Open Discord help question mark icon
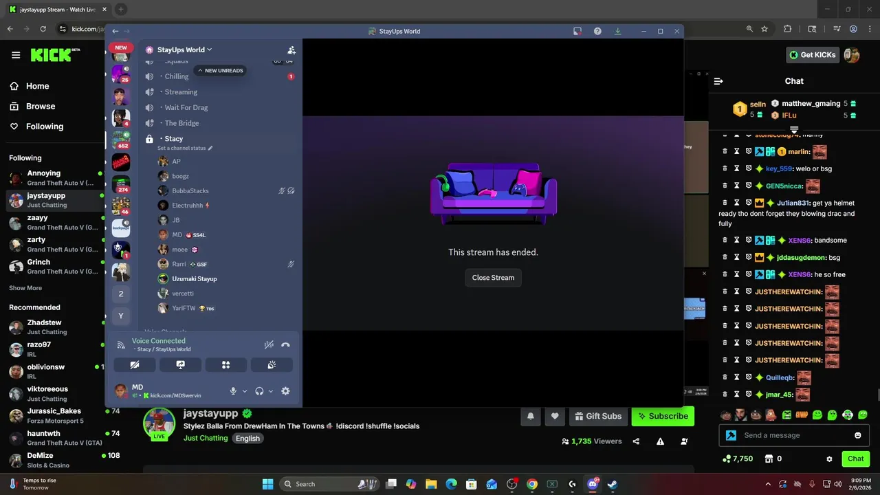The height and width of the screenshot is (495, 880). point(597,31)
